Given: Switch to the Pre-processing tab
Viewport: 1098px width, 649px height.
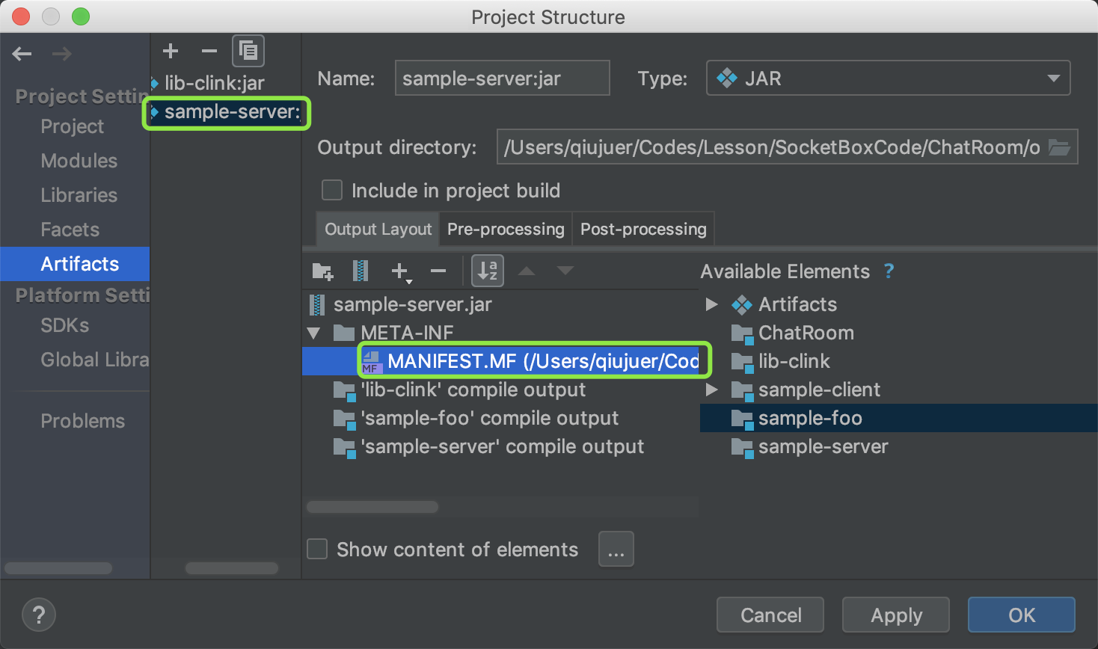Looking at the screenshot, I should (506, 230).
